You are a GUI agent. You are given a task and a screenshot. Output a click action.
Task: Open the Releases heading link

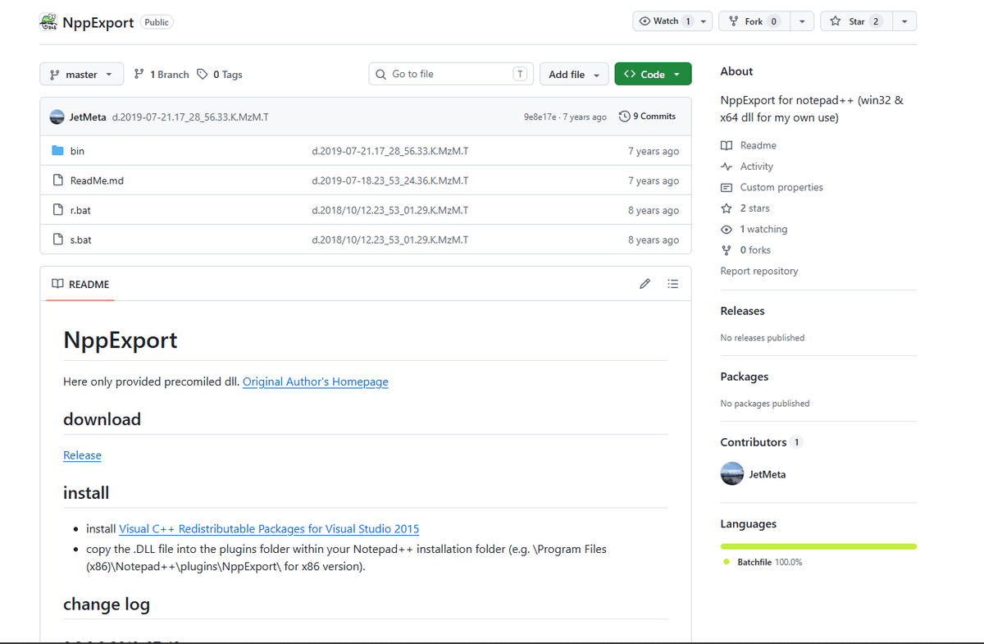(x=742, y=311)
